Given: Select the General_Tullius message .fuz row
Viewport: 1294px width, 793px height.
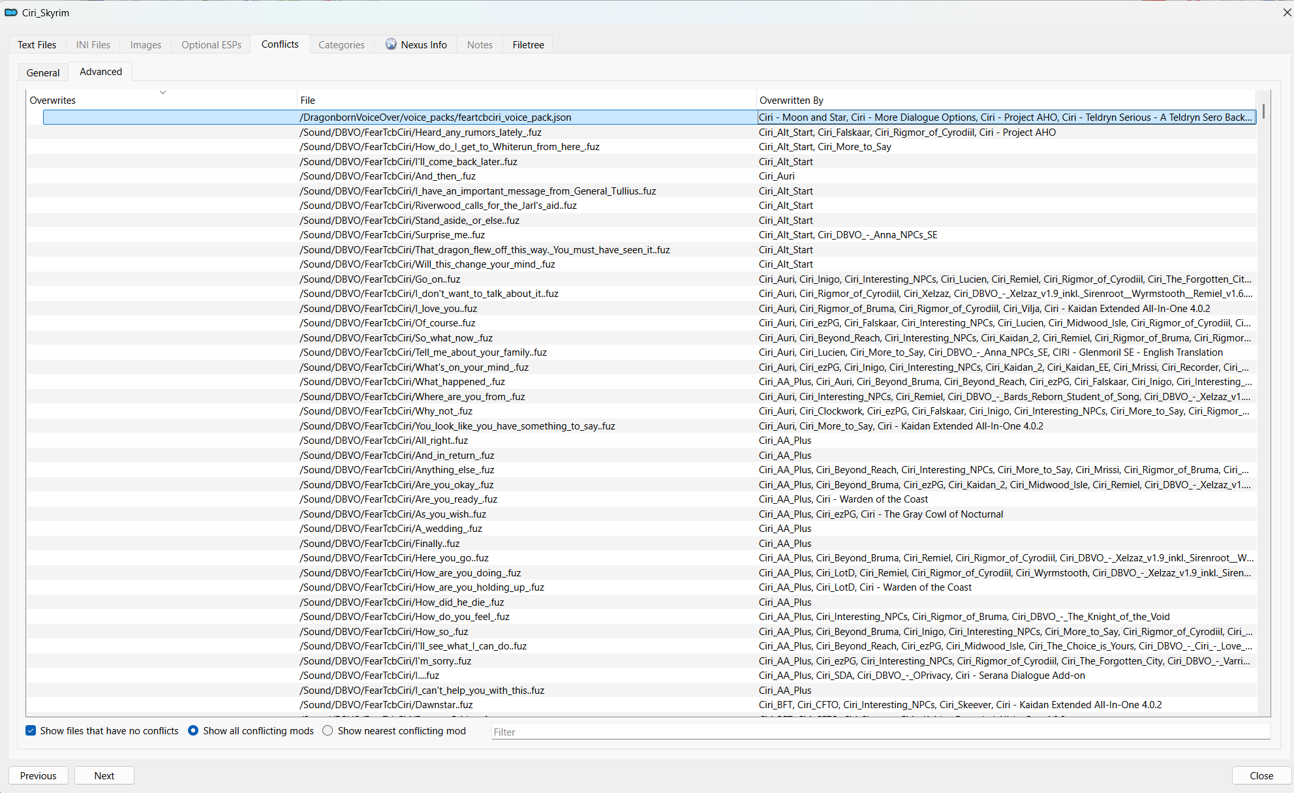Looking at the screenshot, I should click(x=641, y=191).
